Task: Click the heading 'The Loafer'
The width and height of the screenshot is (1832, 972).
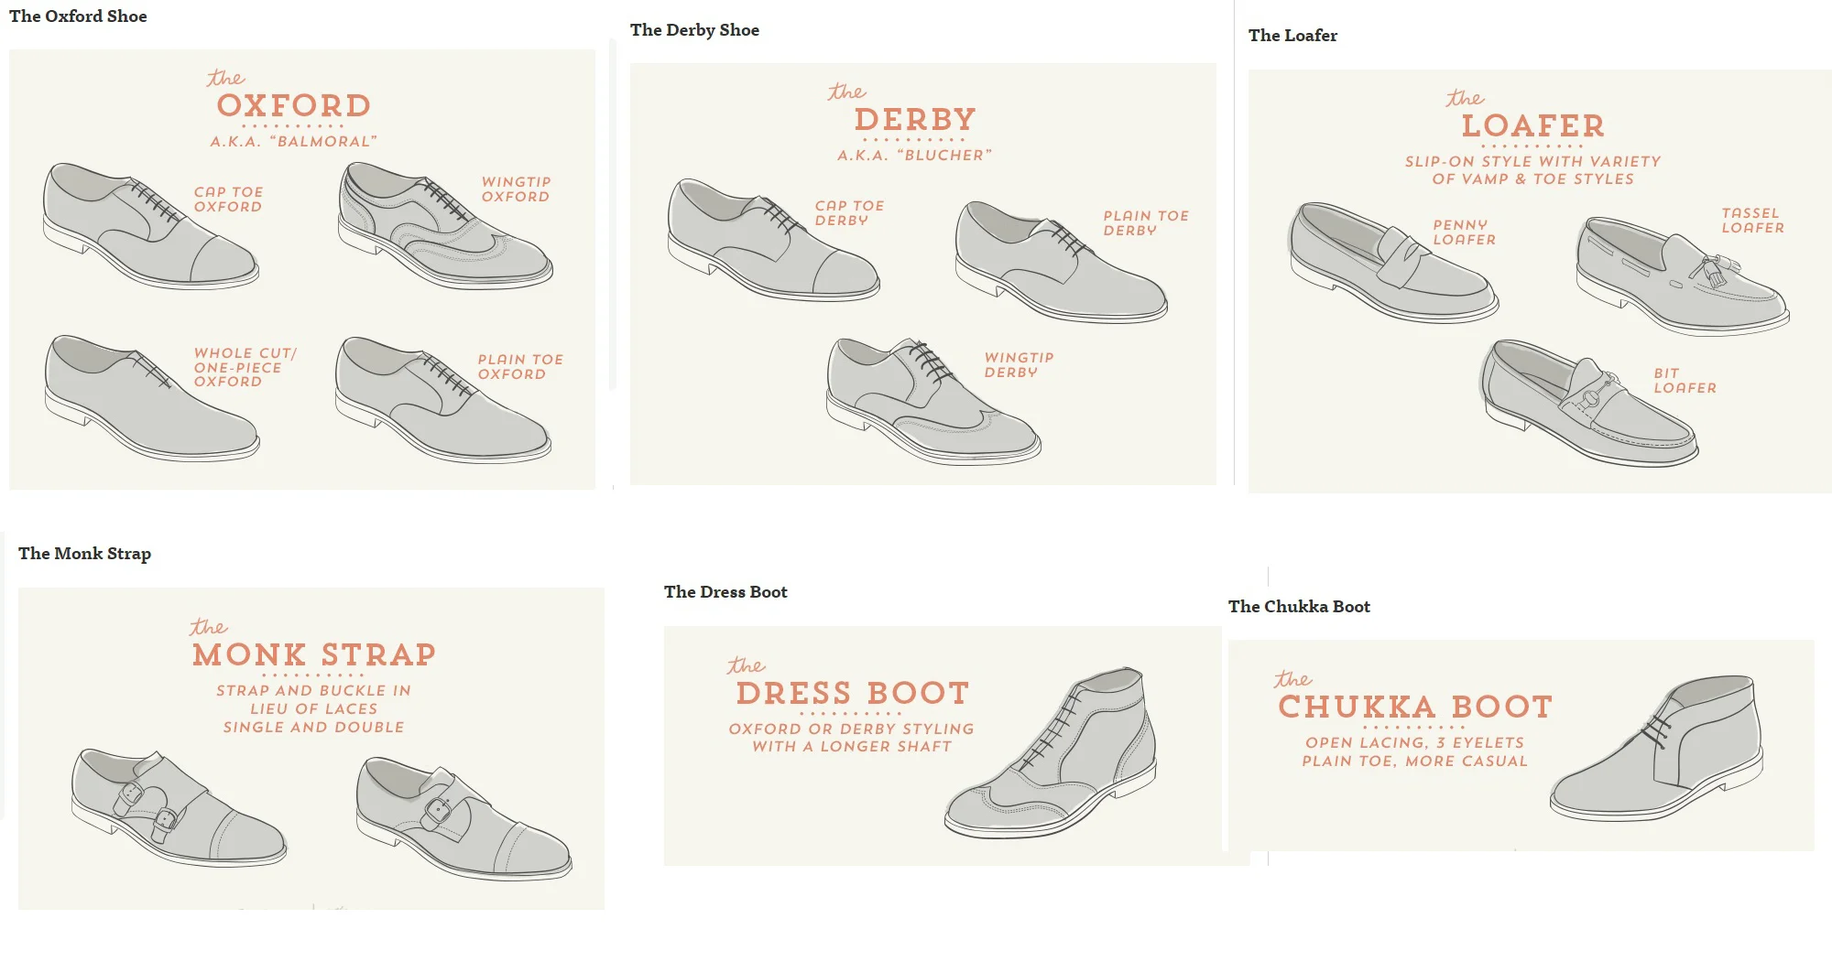Action: 1292,36
